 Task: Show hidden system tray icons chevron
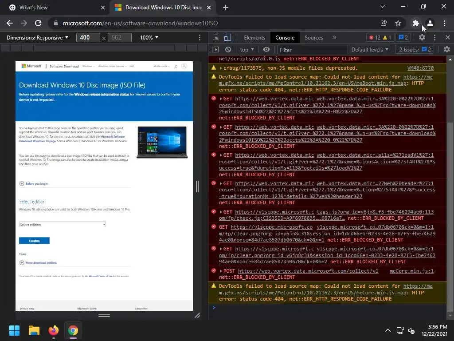click(x=387, y=330)
